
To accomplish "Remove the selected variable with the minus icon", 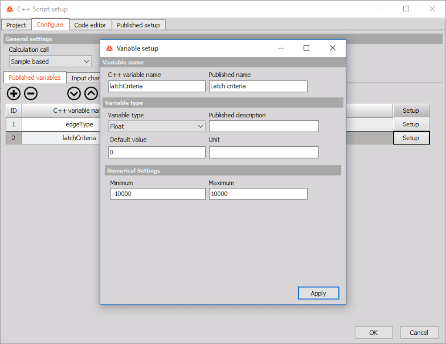I will click(x=31, y=94).
